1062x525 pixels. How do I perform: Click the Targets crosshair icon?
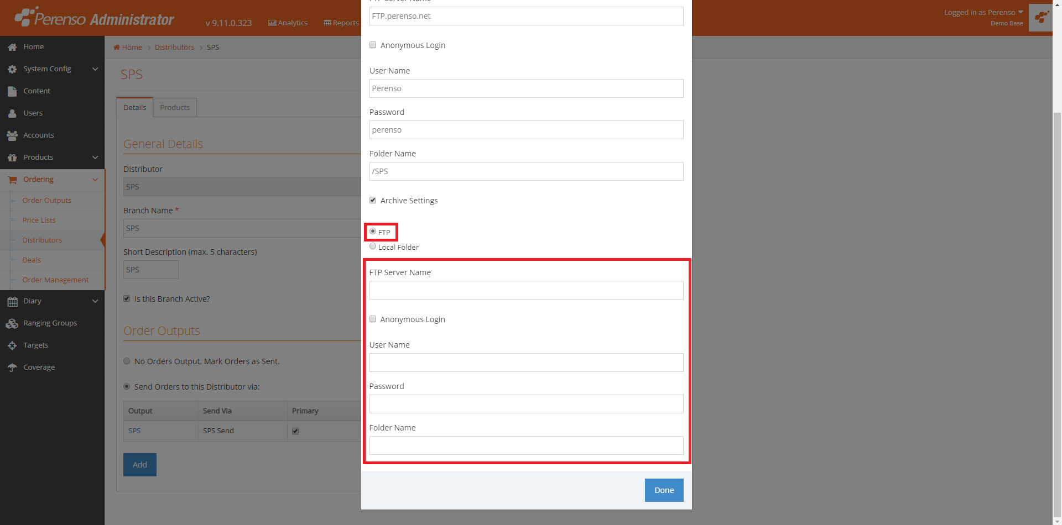coord(12,345)
